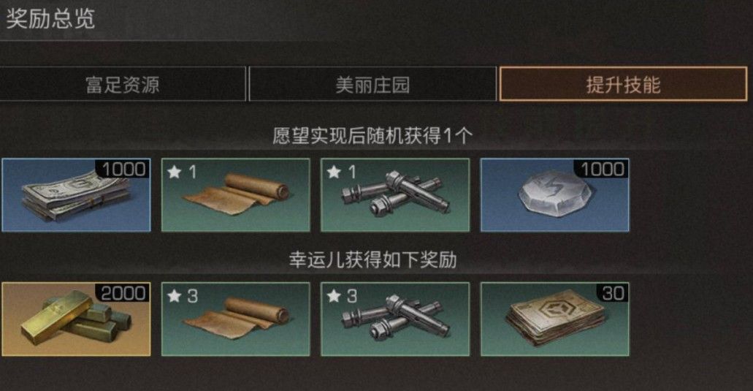Select the 3-star parchment scroll reward
The image size is (753, 391).
pos(235,319)
